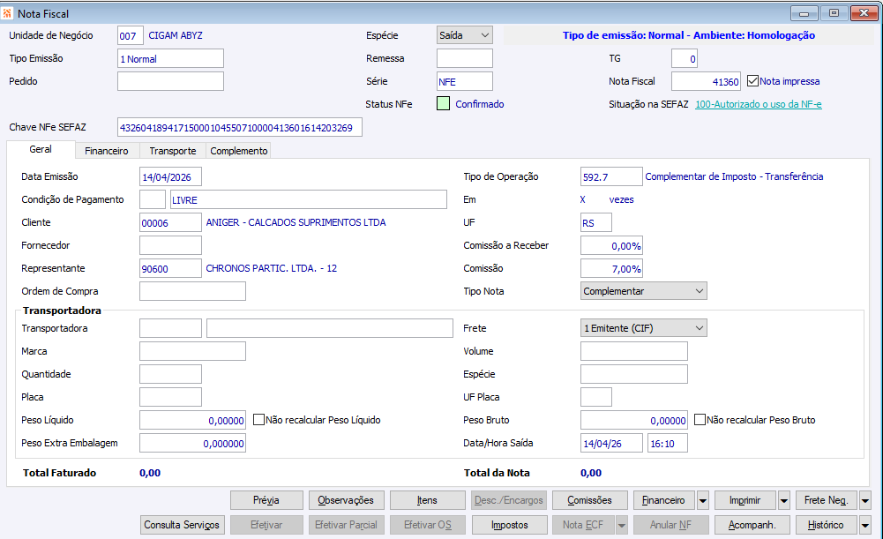Screen dimensions: 883x539
Task: Click the Transportadora code field
Action: [170, 328]
